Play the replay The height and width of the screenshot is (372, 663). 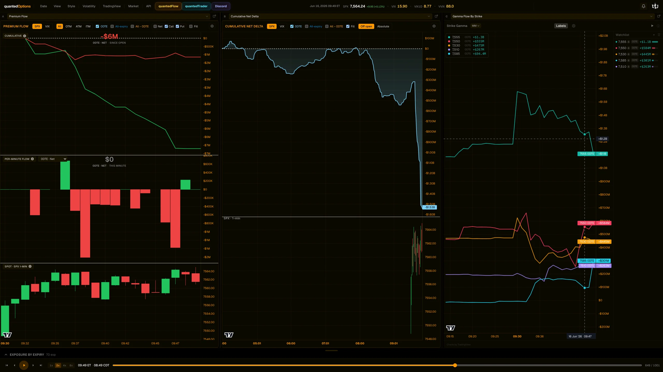point(24,365)
